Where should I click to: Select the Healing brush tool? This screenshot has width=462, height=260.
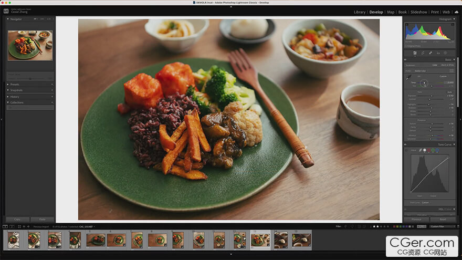click(x=430, y=53)
